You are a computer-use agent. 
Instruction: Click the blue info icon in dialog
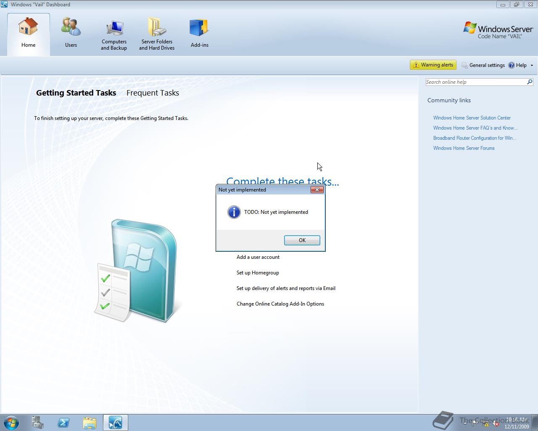tap(234, 212)
